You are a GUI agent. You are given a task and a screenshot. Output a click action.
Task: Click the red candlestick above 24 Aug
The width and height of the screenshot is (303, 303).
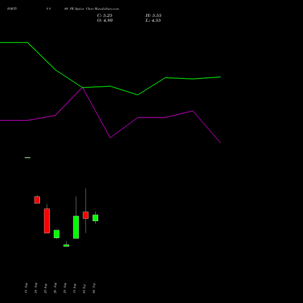[x=37, y=200]
